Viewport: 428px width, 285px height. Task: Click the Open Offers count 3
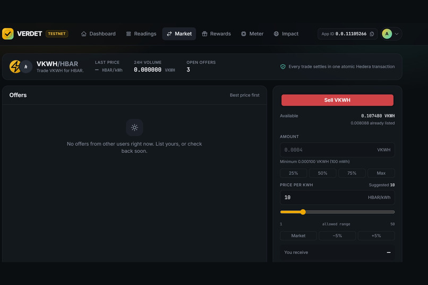tap(188, 70)
